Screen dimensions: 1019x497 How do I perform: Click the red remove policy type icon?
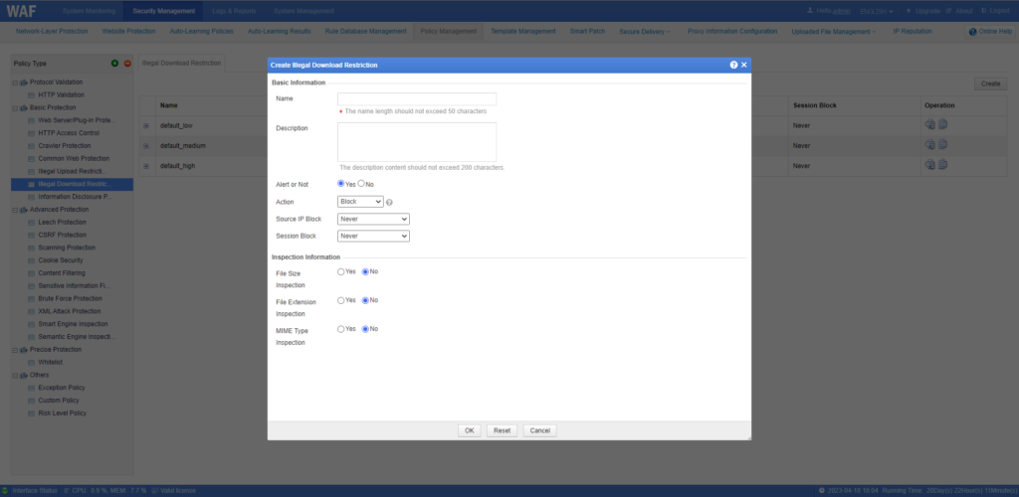[127, 63]
